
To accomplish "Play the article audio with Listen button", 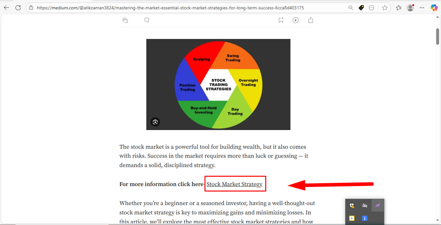I will pos(295,20).
